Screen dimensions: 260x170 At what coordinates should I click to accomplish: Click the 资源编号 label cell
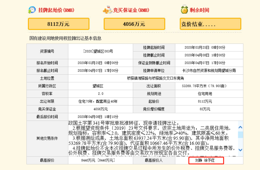(47, 51)
